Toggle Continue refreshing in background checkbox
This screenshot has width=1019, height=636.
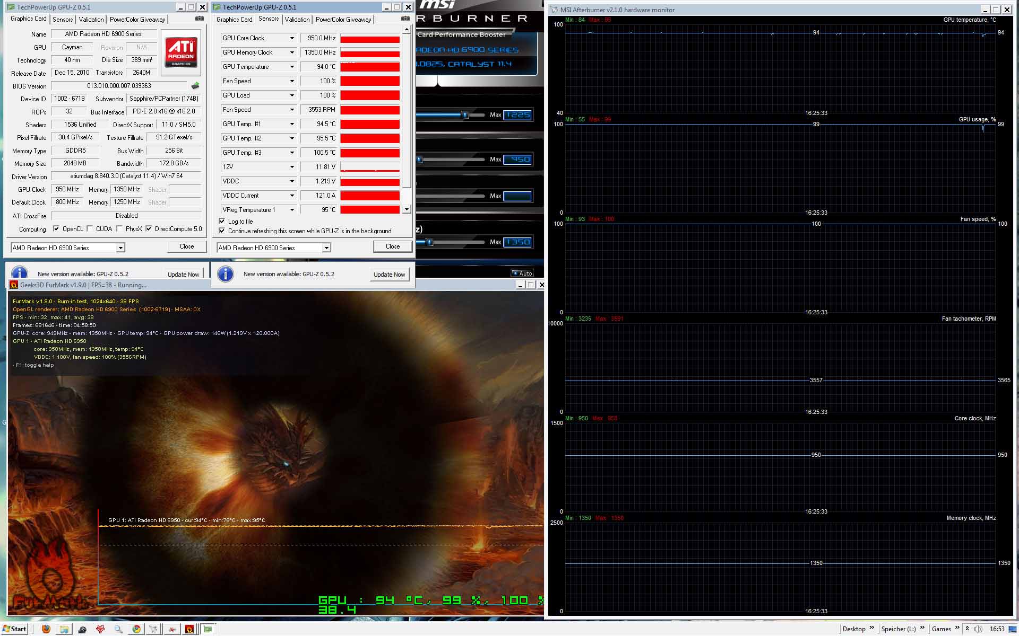[x=222, y=231]
